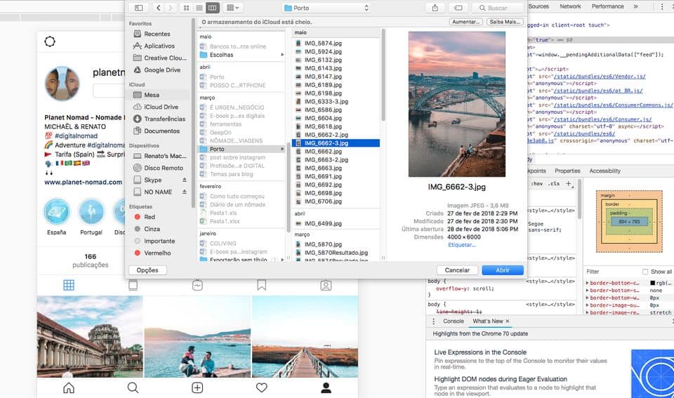Open iCloud Drive in the sidebar
This screenshot has height=398, width=674.
[161, 107]
